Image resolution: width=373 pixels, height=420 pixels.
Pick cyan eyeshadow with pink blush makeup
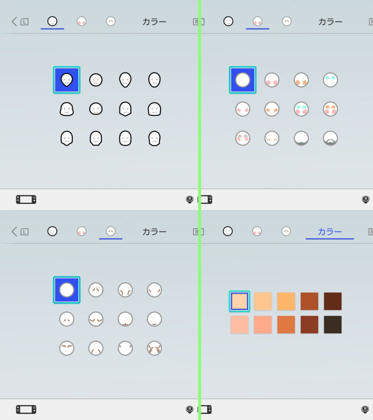click(x=301, y=109)
